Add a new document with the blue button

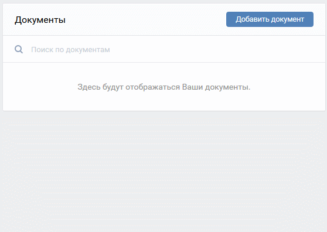pyautogui.click(x=270, y=19)
